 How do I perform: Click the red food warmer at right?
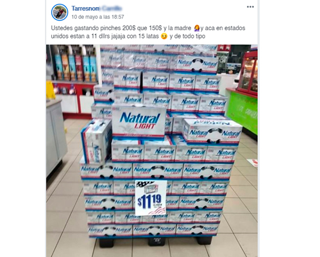248,73
